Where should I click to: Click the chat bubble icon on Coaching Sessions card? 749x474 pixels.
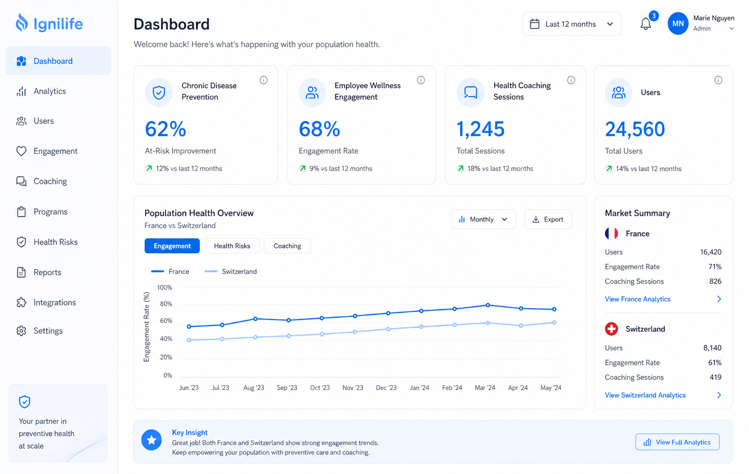(x=470, y=93)
